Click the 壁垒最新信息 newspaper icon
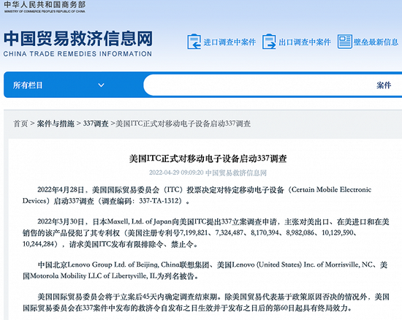Viewport: 402px width, 320px height. 344,42
